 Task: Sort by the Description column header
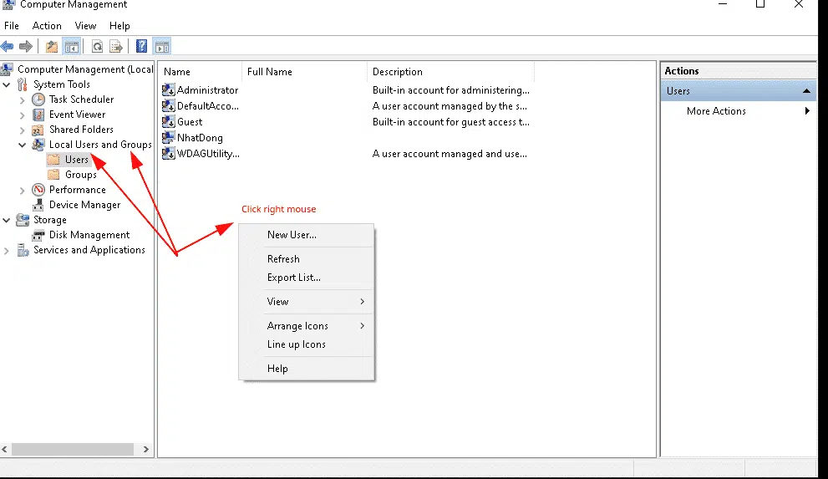point(450,72)
